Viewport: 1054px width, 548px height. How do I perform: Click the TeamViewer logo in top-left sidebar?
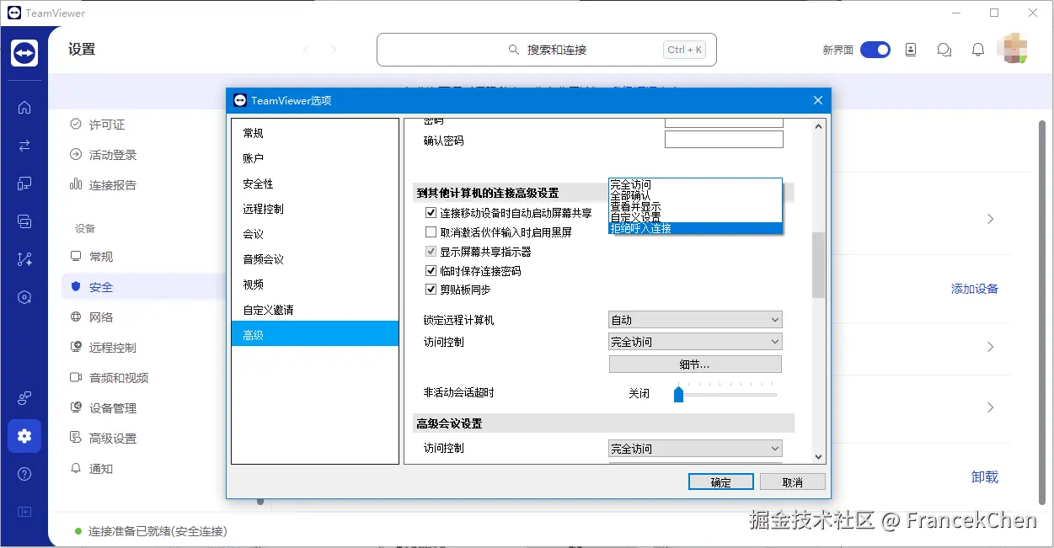tap(24, 52)
